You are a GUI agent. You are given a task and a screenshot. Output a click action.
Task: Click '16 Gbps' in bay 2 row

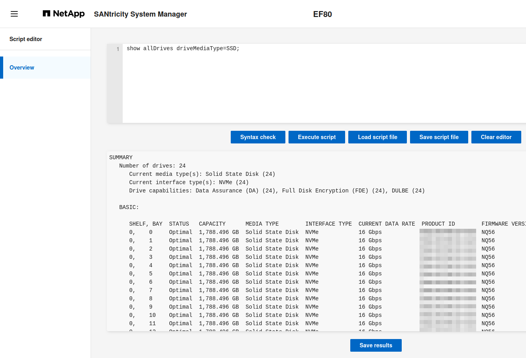370,249
